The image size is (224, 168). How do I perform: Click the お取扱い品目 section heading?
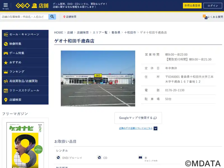point(65,142)
